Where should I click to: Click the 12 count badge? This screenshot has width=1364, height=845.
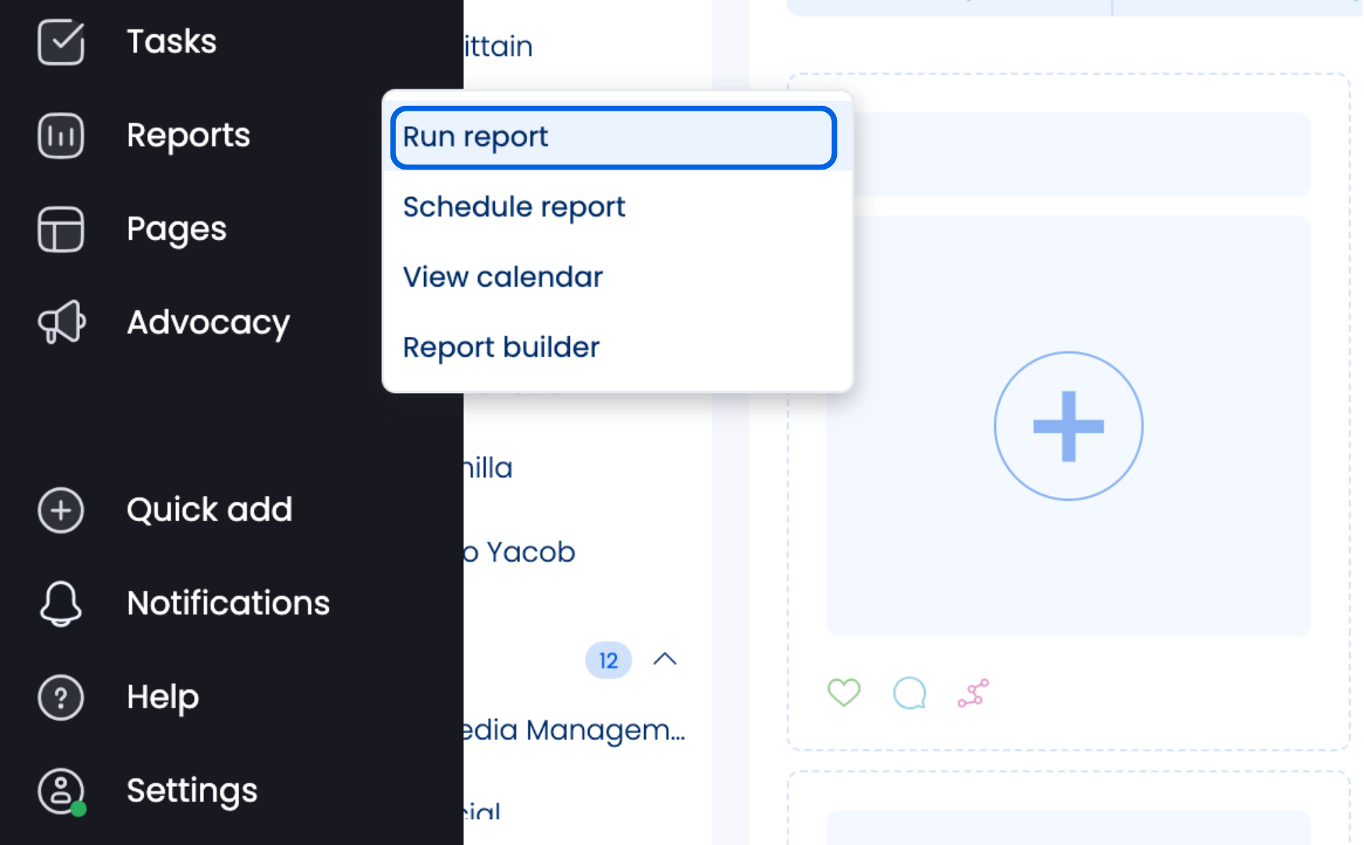pos(608,660)
